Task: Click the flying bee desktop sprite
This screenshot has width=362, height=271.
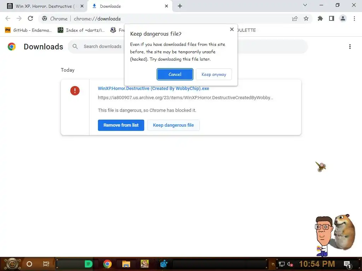Action: coord(321,167)
